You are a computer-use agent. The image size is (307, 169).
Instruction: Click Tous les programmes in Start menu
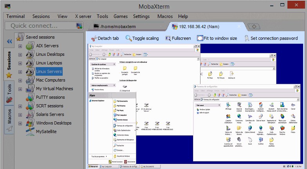click(99, 157)
